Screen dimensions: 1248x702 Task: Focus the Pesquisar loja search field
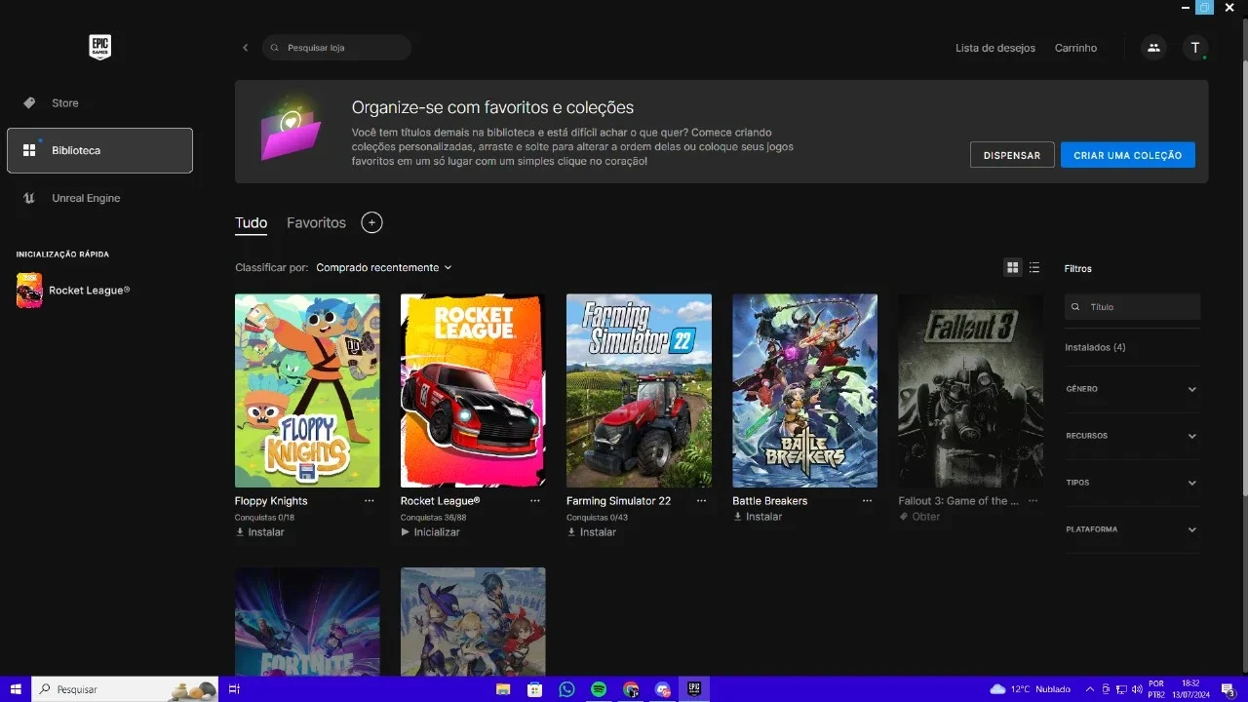coord(336,48)
